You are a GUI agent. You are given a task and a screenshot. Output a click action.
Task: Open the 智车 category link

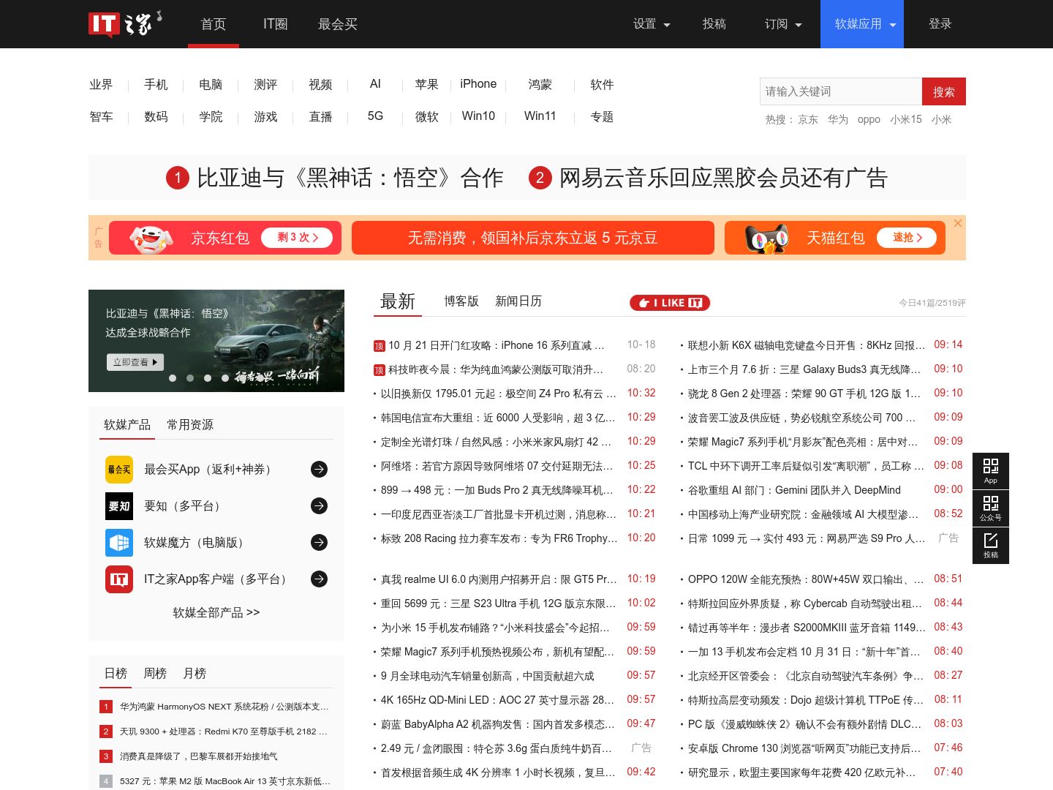pyautogui.click(x=101, y=116)
